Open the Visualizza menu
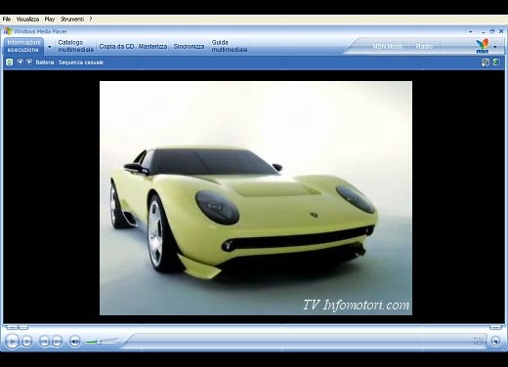 tap(27, 20)
